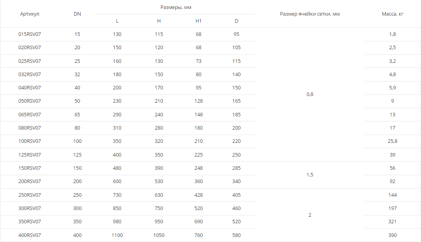This screenshot has height=242, width=421.
Task: Click the H1 sub-column header
Action: (198, 21)
